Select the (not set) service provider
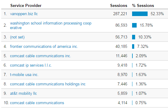168x109 pixels. pos(17,37)
